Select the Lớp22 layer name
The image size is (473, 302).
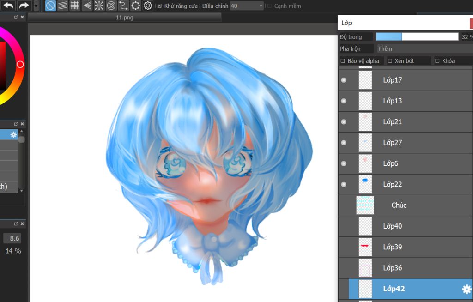(x=393, y=184)
